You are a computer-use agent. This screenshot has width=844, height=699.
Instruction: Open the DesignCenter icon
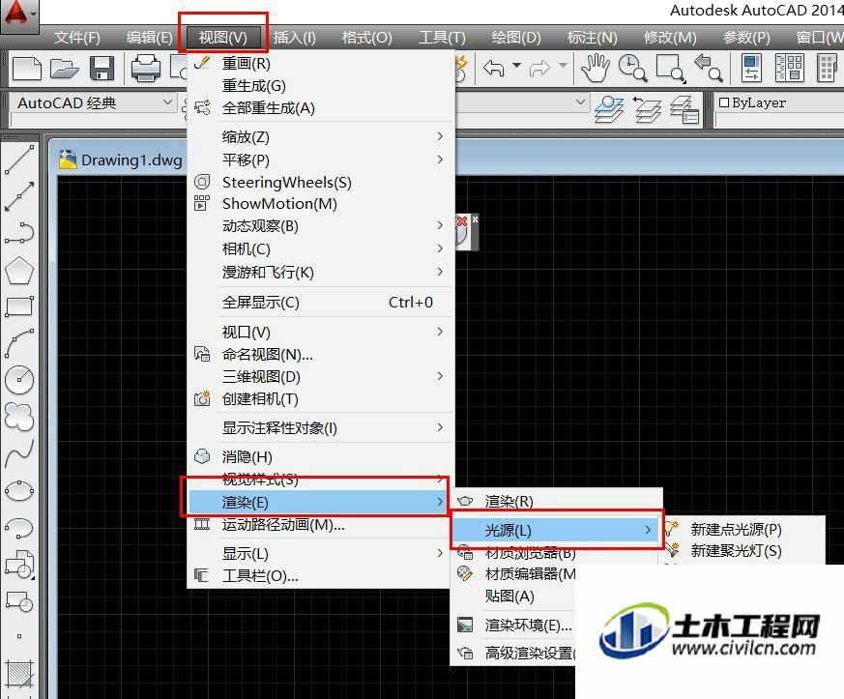coord(790,69)
